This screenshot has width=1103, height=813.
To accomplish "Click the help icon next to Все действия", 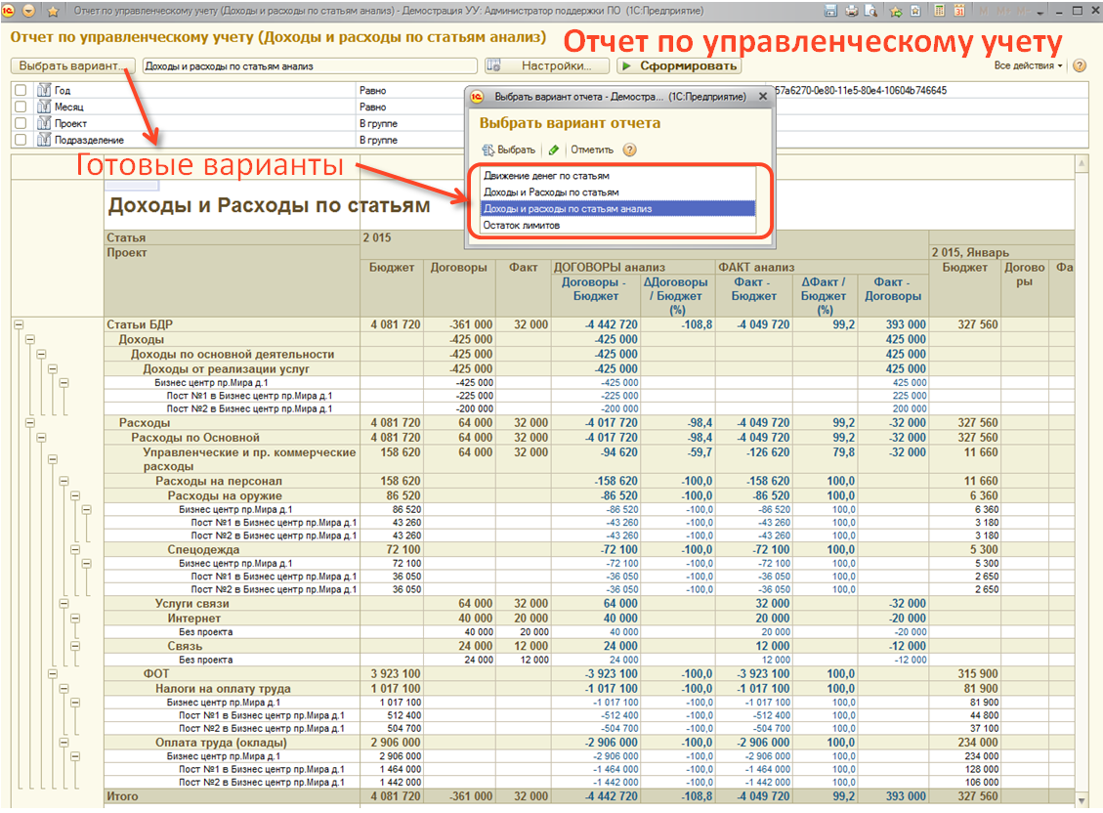I will tap(1080, 65).
